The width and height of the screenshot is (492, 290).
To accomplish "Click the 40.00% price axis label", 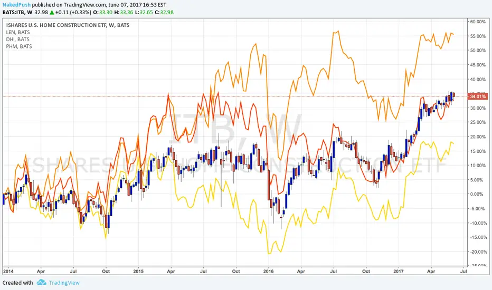I will click(x=478, y=79).
